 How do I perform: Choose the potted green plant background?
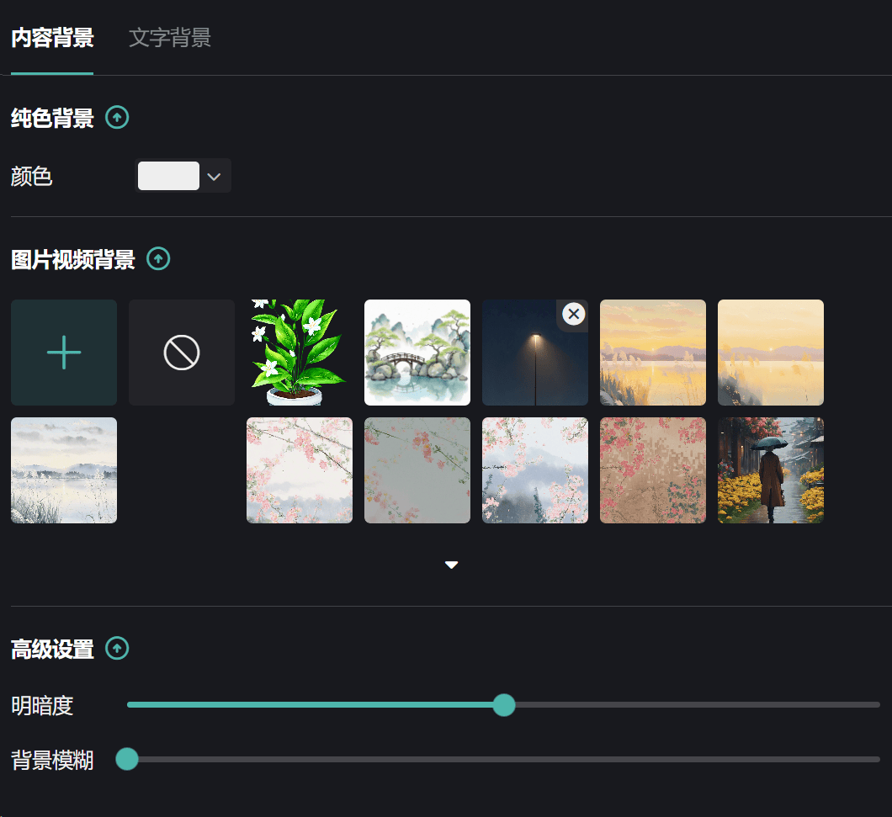point(300,353)
